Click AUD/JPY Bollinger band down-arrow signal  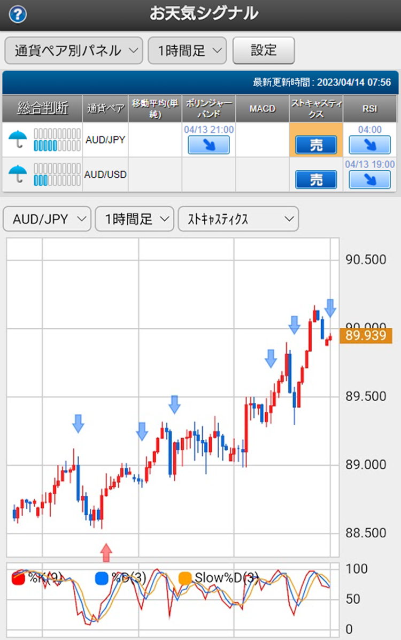pos(209,145)
